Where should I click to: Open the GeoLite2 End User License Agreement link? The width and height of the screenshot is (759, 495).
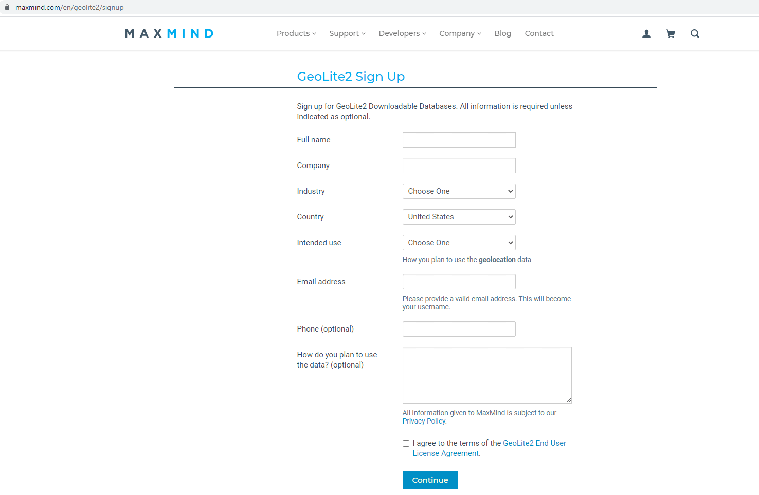click(534, 443)
